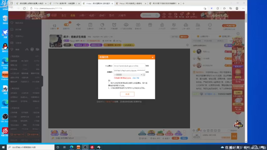Open the more ellipsis icon in toolbar
The height and width of the screenshot is (150, 267).
210,25
